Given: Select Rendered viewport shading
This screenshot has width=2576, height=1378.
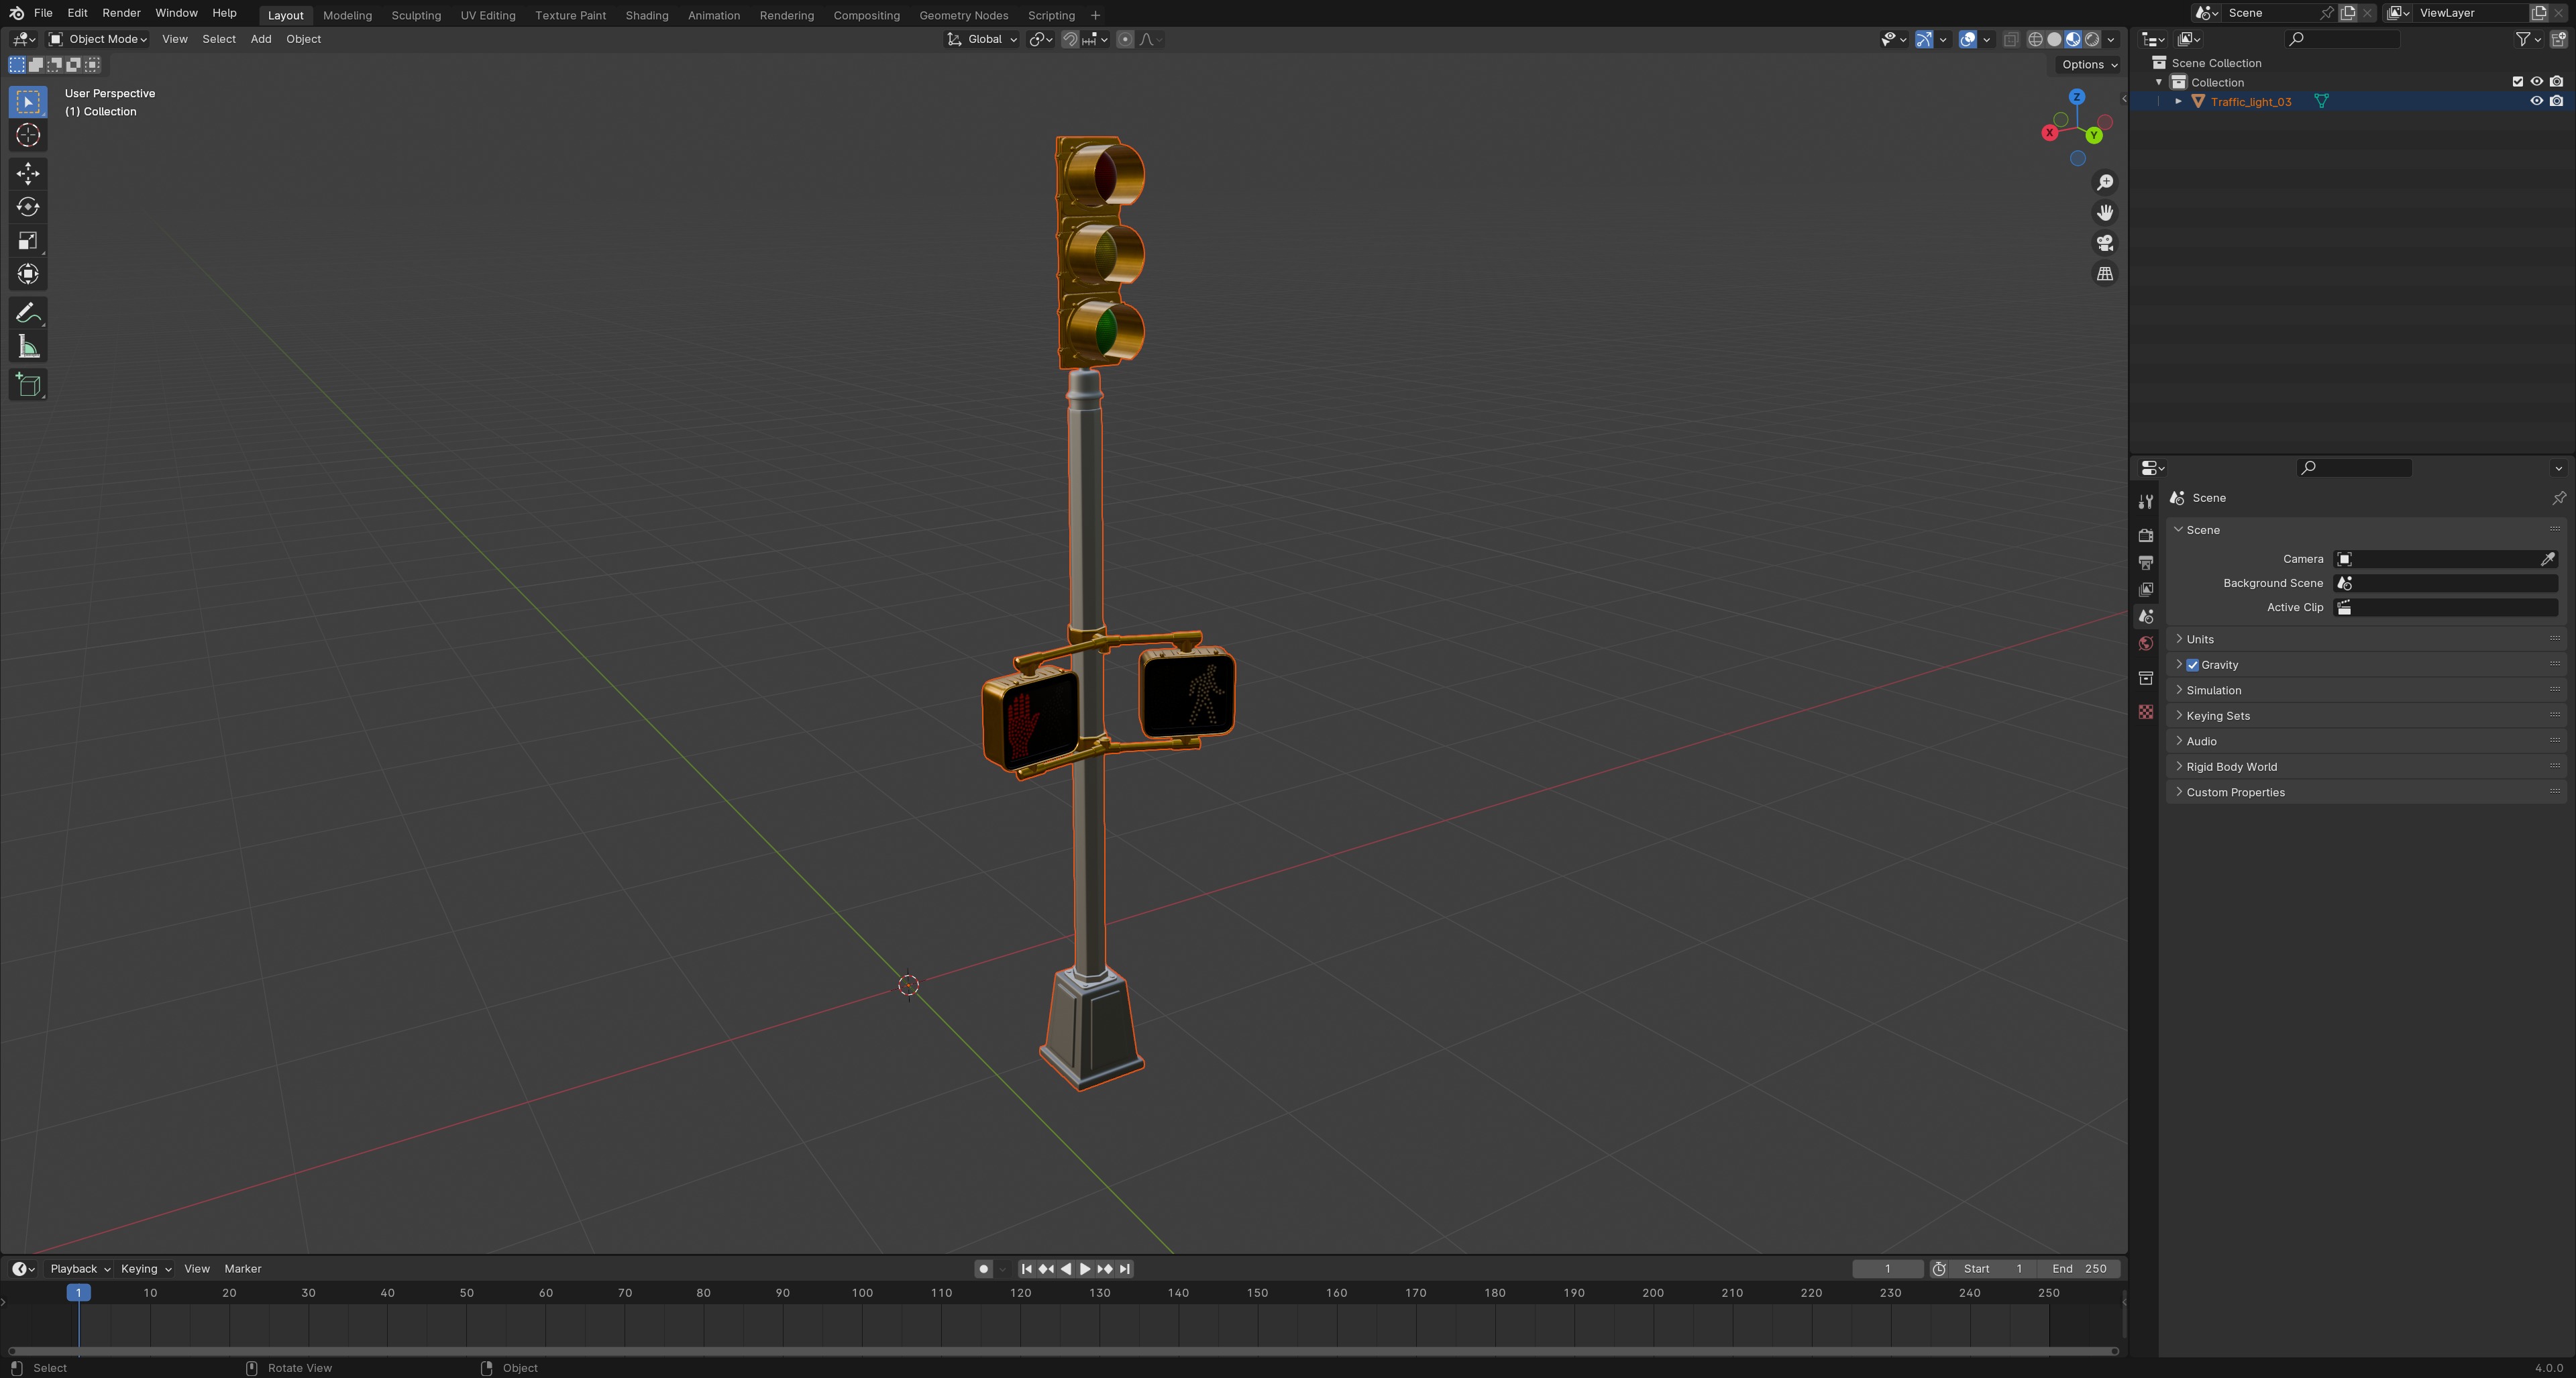Looking at the screenshot, I should coord(2092,39).
